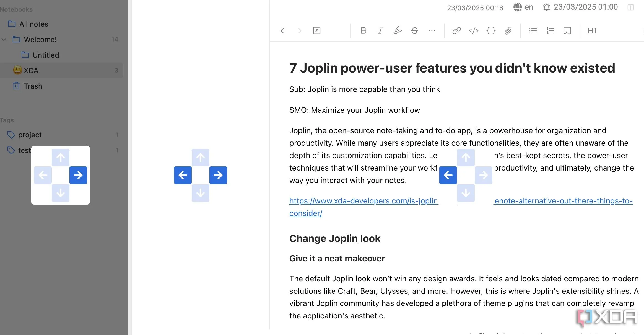
Task: Insert a hyperlink
Action: coord(456,31)
